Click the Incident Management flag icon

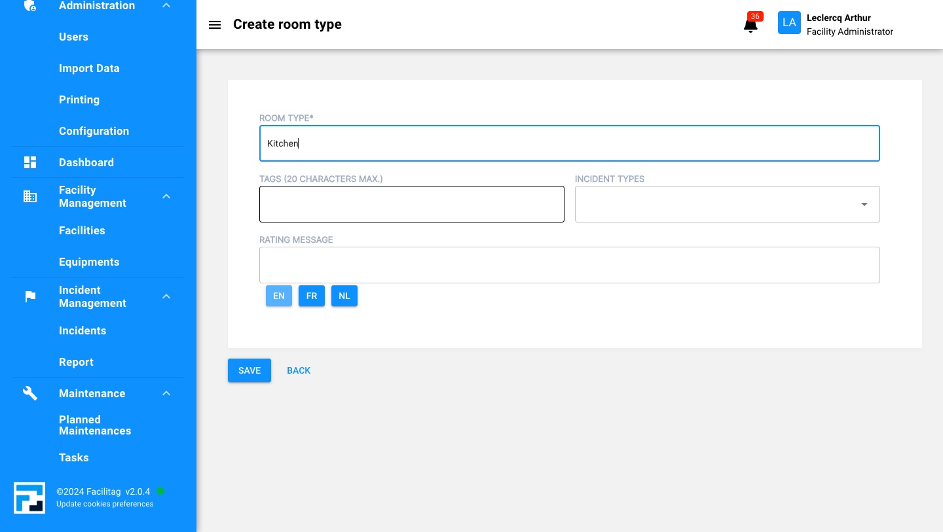coord(30,296)
